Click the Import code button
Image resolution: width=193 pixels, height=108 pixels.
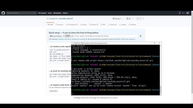click(x=53, y=91)
